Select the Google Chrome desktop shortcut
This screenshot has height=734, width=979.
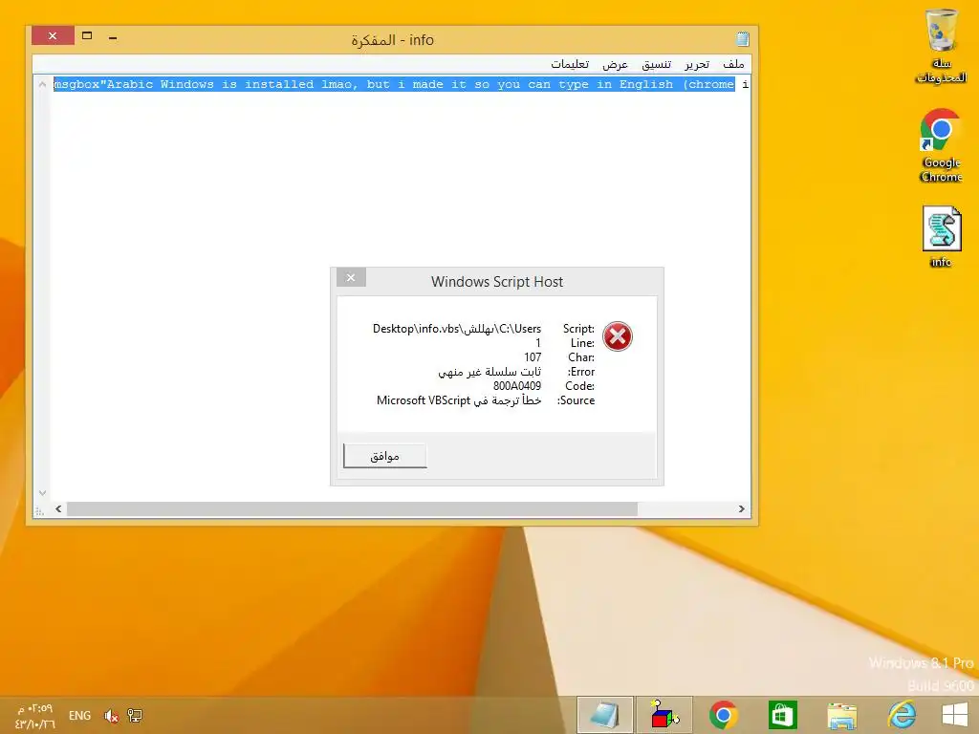pyautogui.click(x=941, y=145)
